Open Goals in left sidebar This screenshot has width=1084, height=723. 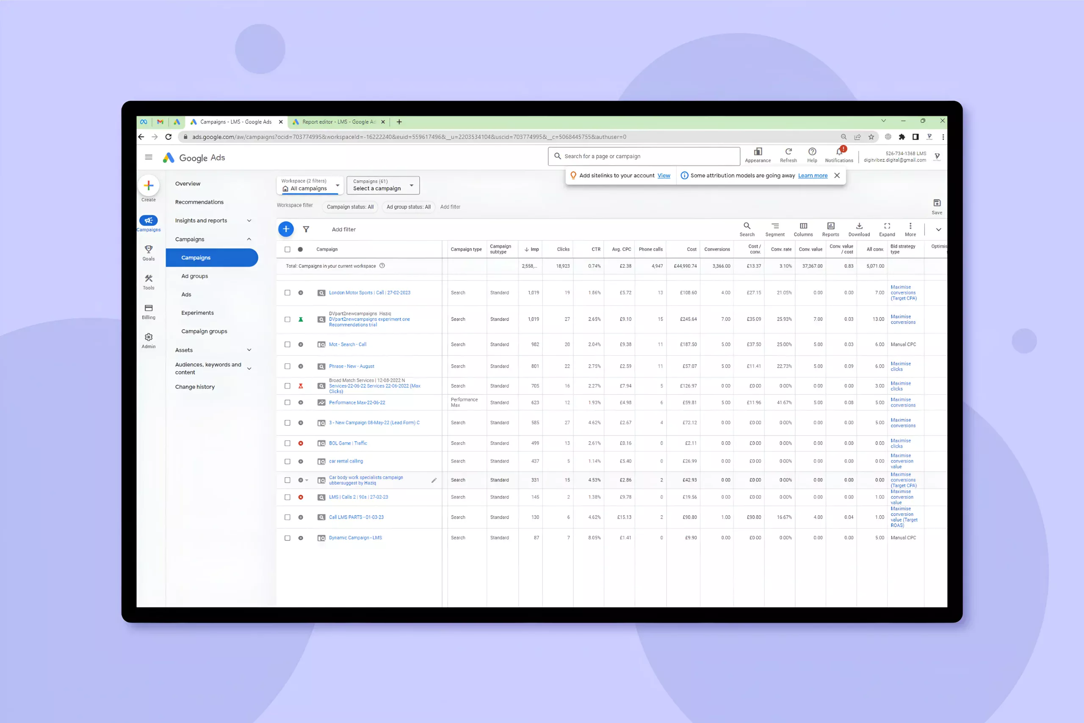pyautogui.click(x=148, y=252)
